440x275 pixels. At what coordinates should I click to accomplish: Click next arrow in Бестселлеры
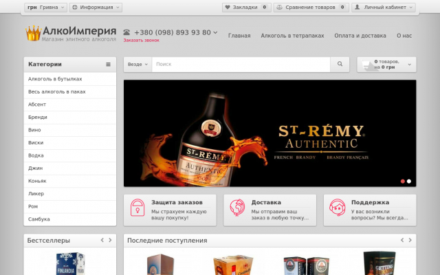110,240
